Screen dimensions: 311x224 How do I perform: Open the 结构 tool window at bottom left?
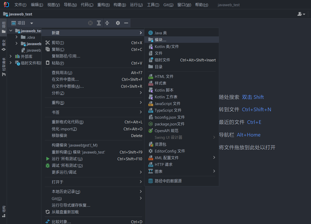click(x=4, y=210)
